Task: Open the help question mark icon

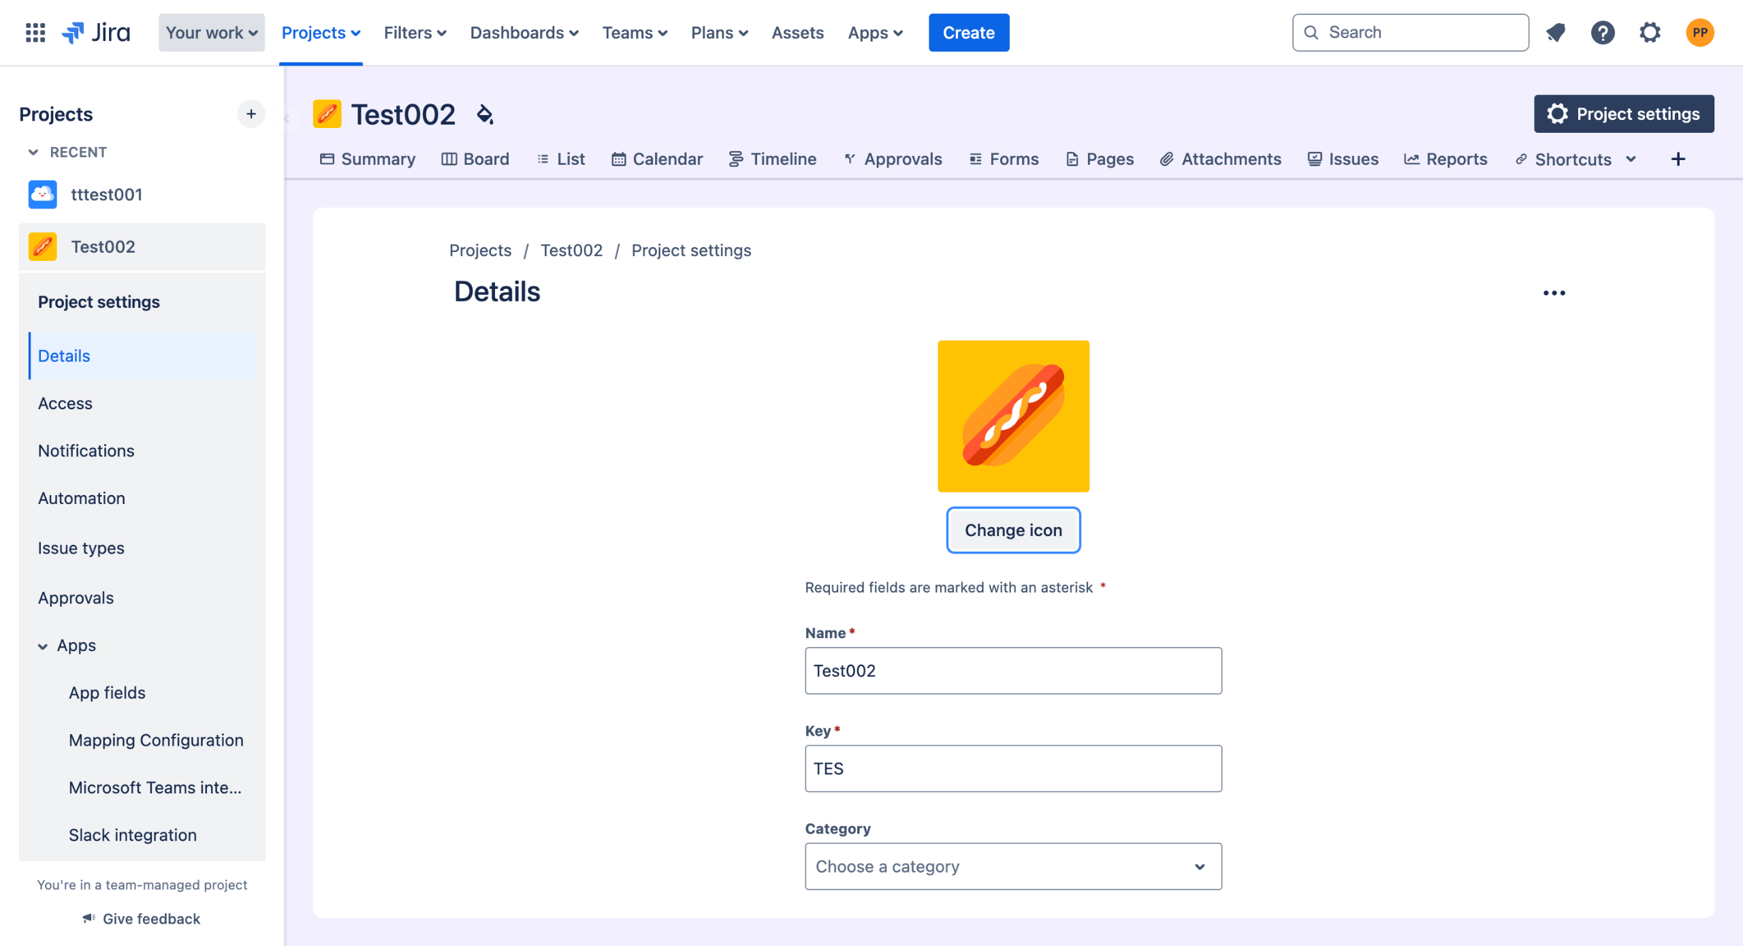Action: click(1602, 32)
